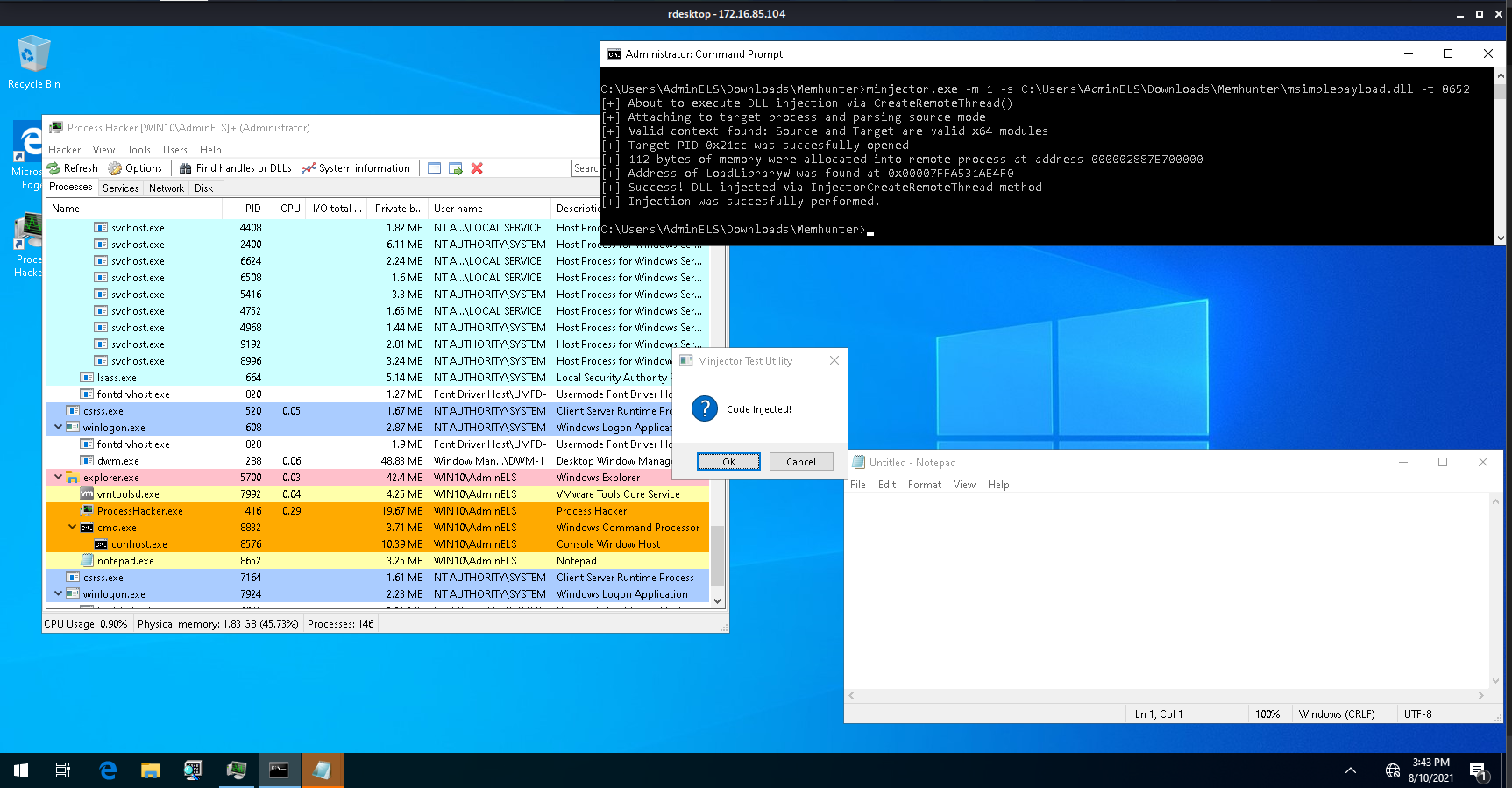1512x788 pixels.
Task: Open Notepad's Format menu
Action: tap(925, 485)
